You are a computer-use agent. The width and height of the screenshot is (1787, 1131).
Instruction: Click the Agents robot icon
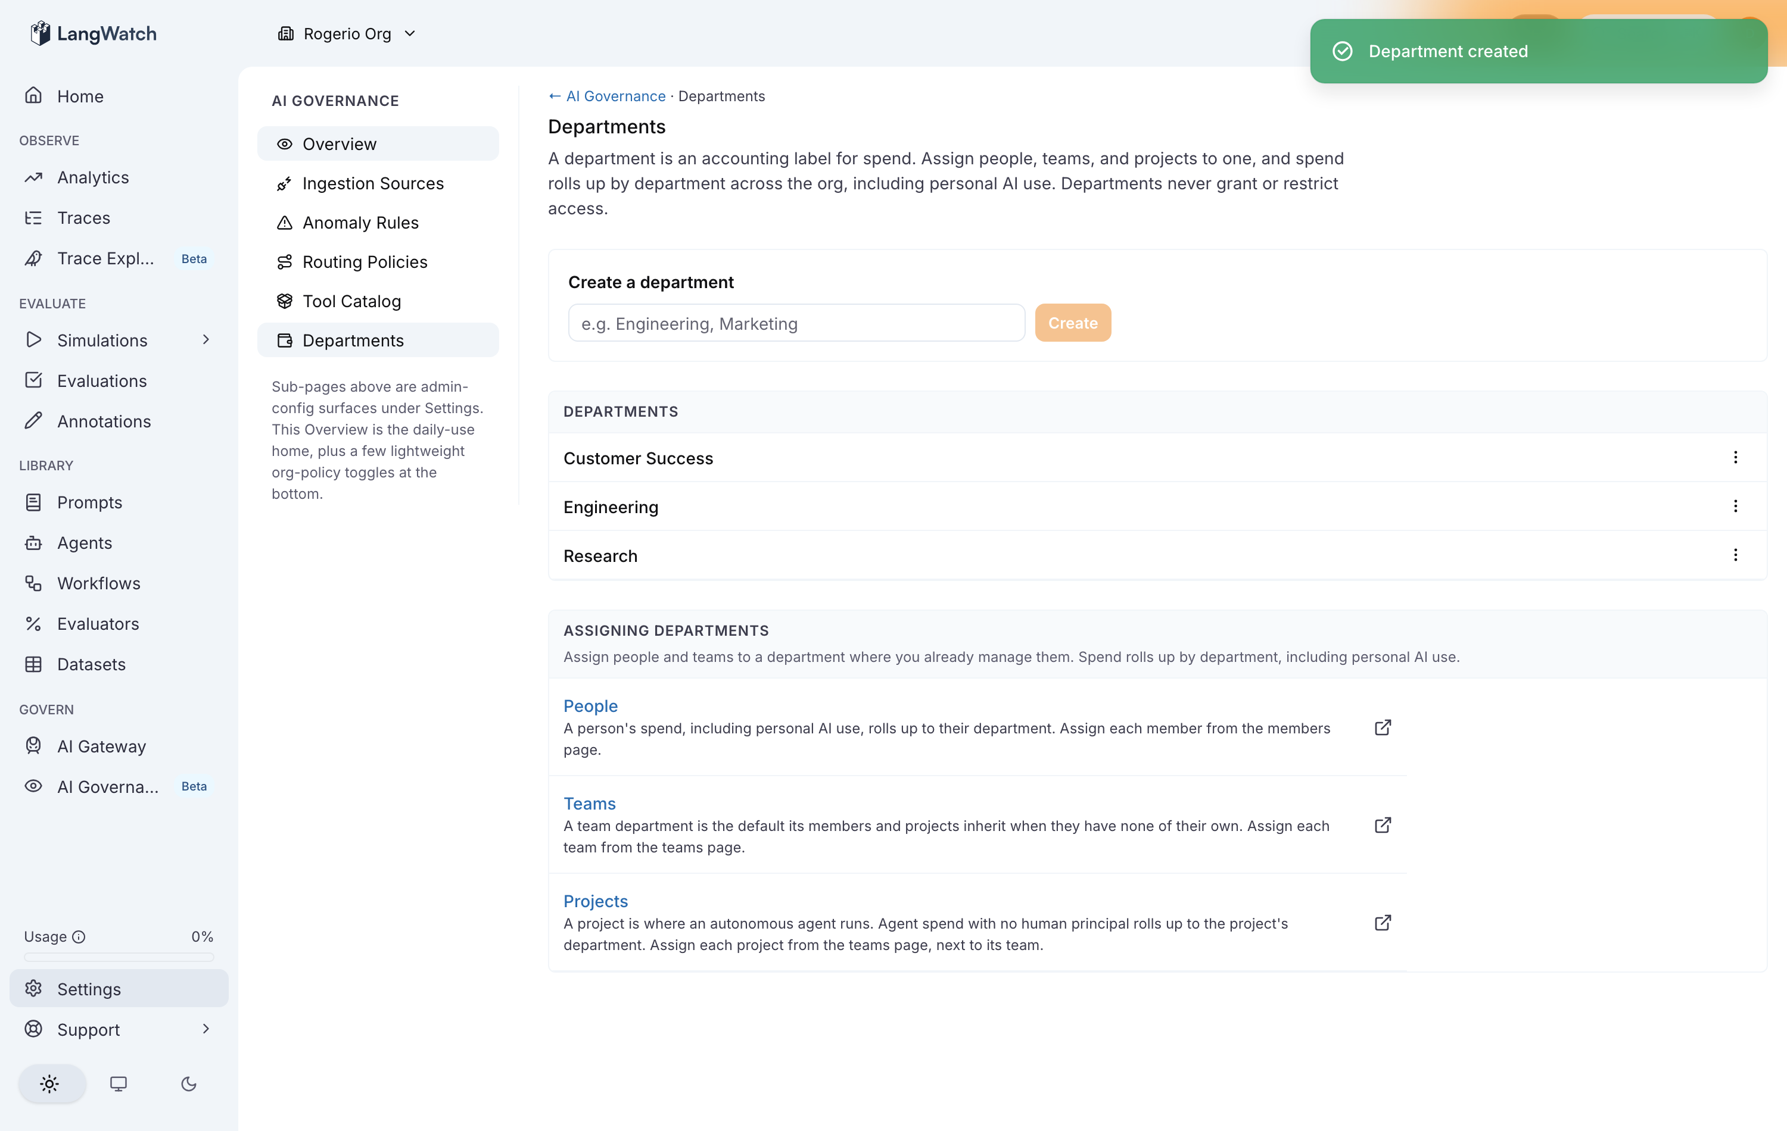33,542
